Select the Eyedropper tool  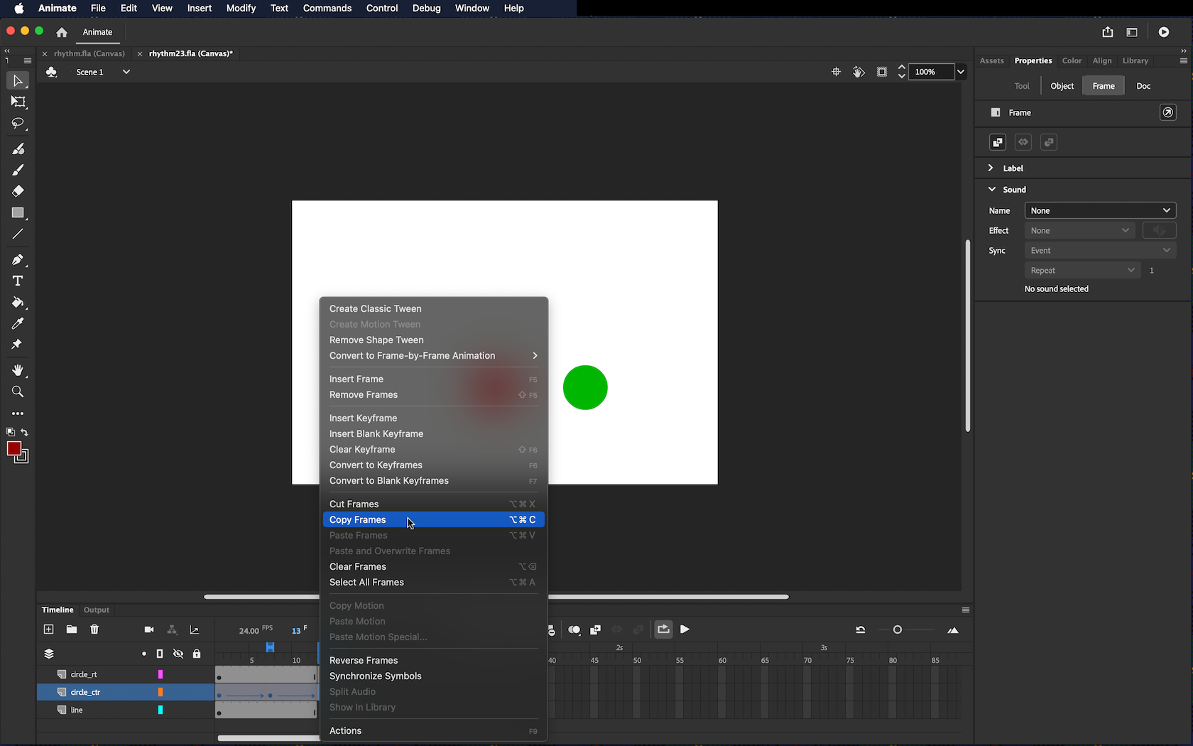(x=18, y=323)
